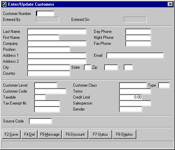This screenshot has width=175, height=150.
Task: Click the Credit Limit field showing 0.00
Action: (x=131, y=97)
